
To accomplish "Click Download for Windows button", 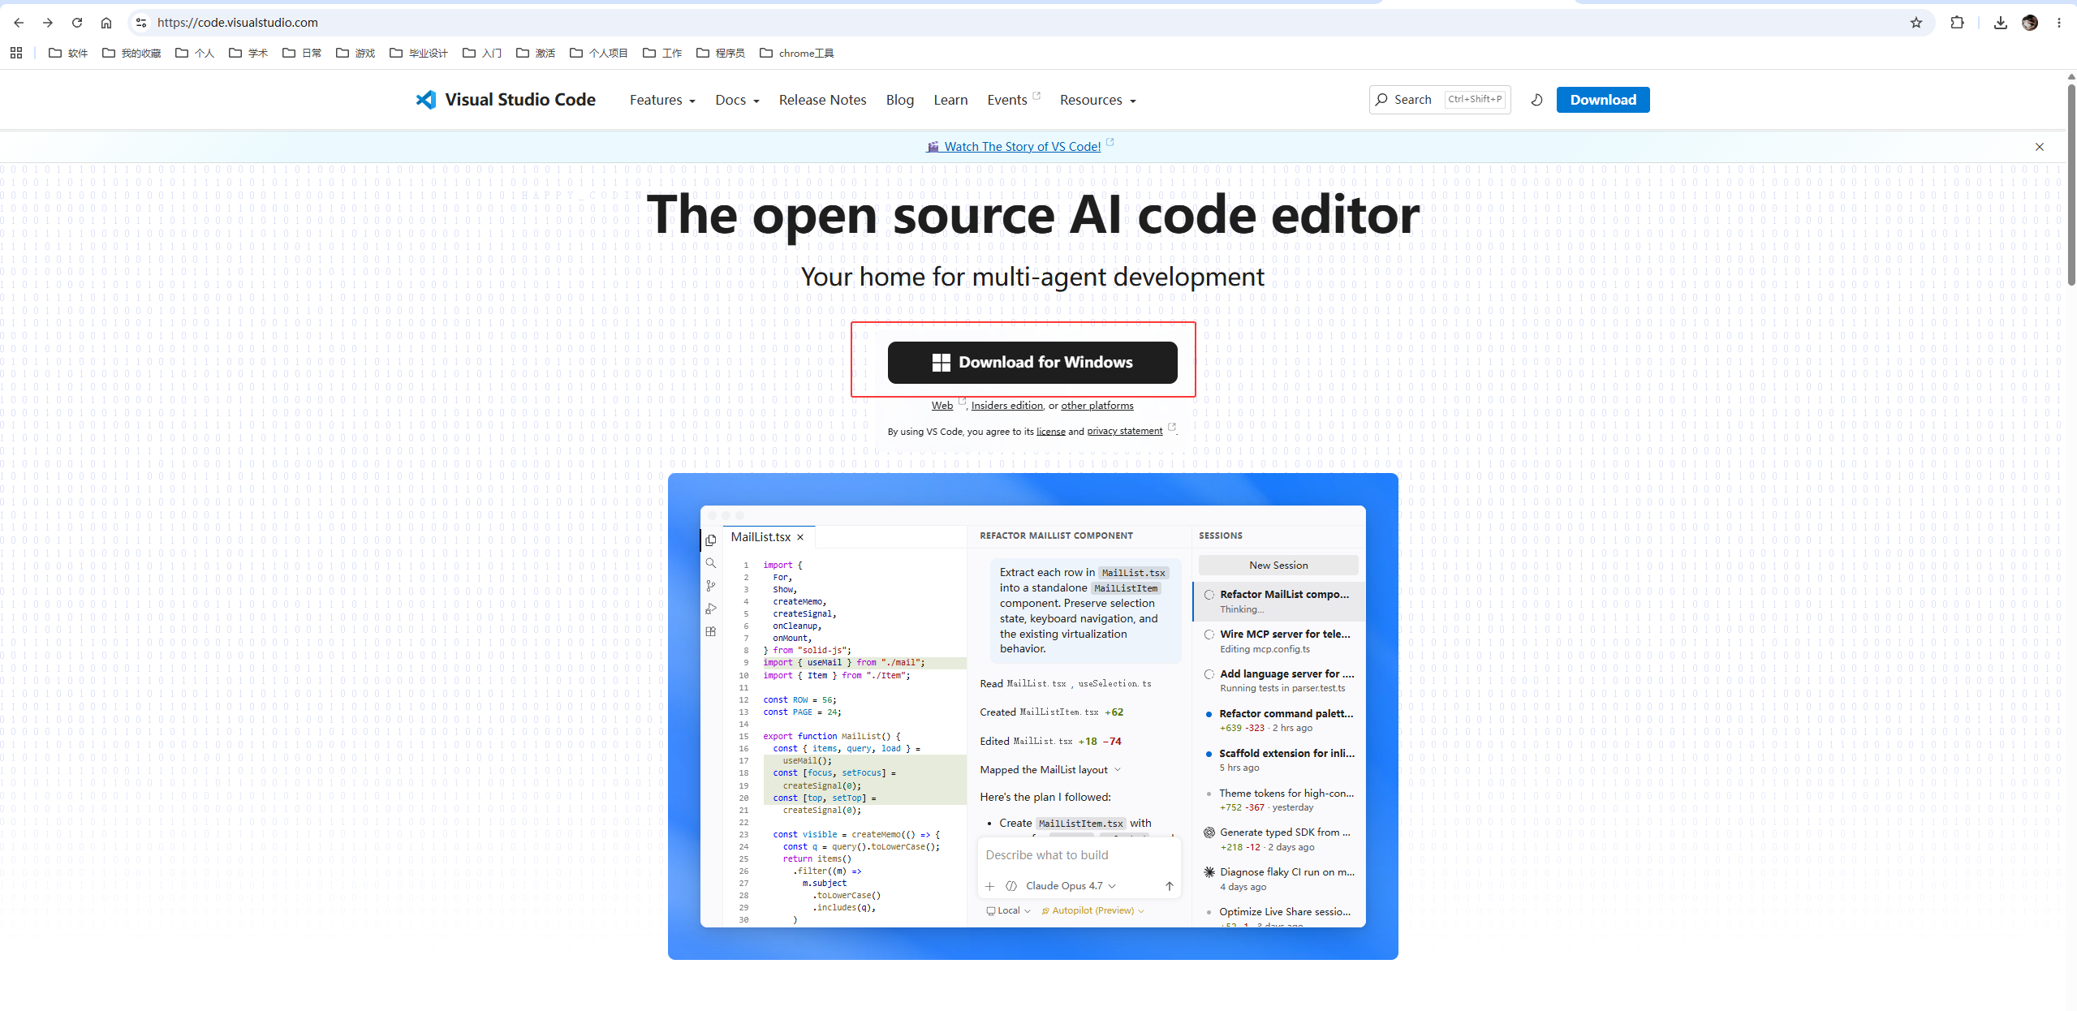I will (x=1032, y=363).
